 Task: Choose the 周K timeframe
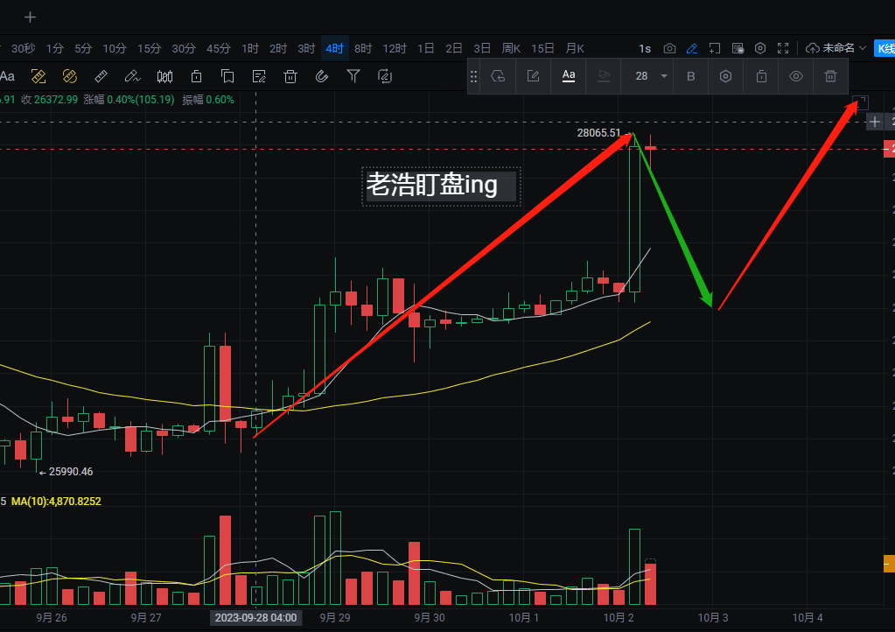click(511, 48)
